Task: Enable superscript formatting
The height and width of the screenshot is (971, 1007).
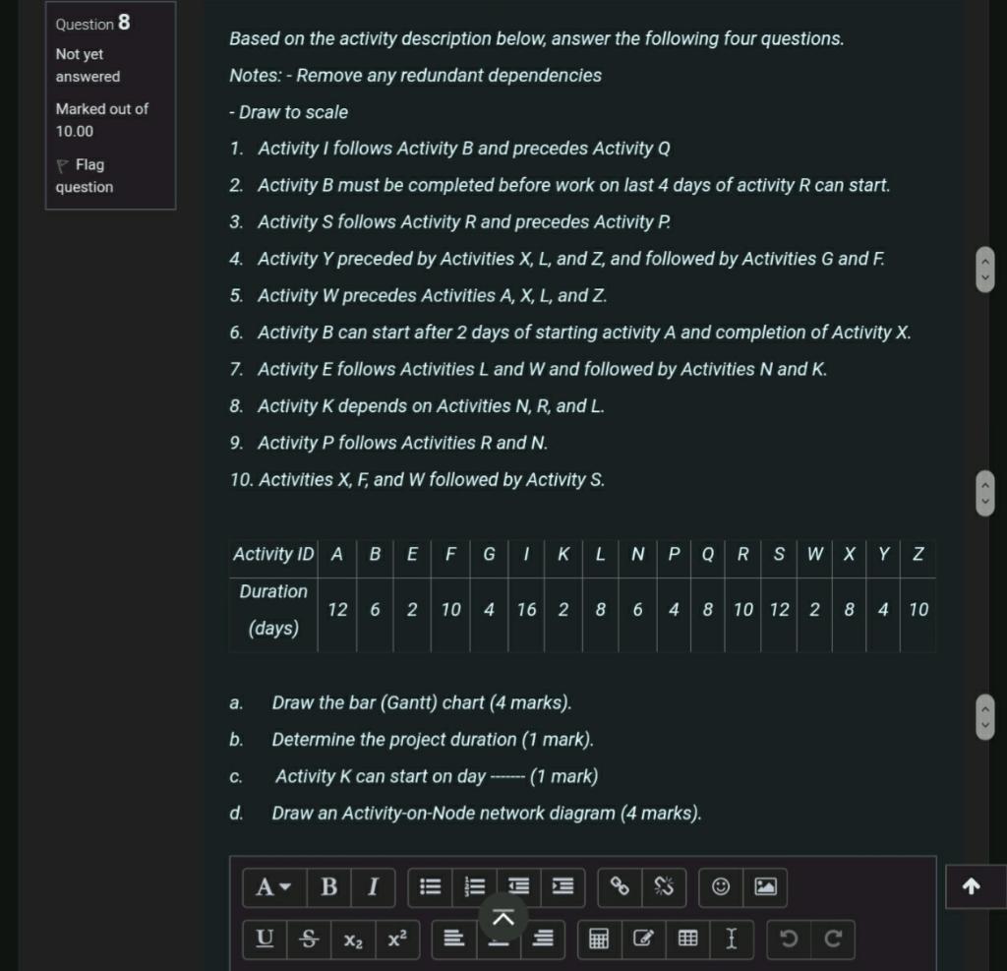Action: (x=395, y=940)
